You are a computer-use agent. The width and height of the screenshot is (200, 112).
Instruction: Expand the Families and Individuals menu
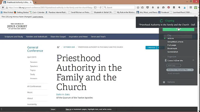(x=37, y=37)
